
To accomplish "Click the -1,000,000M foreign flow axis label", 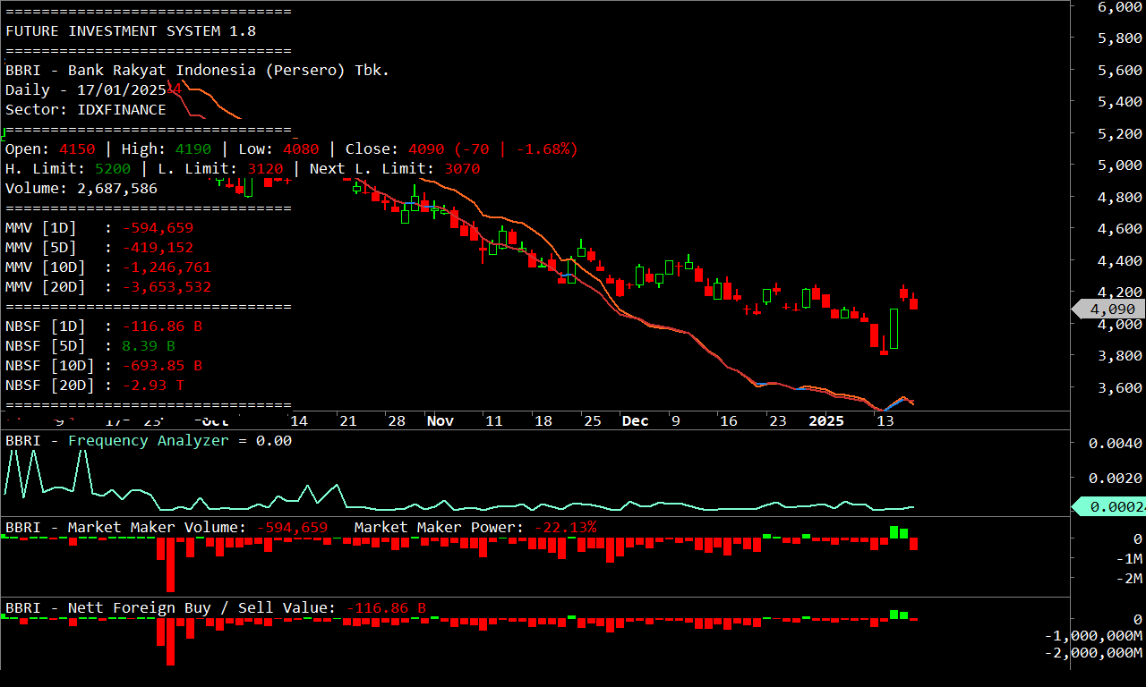I will [1094, 635].
